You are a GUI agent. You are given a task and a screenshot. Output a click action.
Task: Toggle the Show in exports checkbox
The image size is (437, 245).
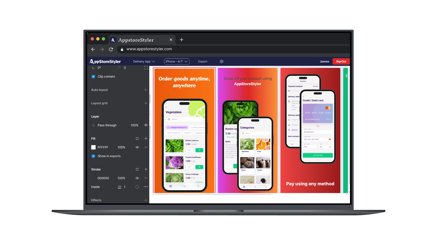coord(93,156)
